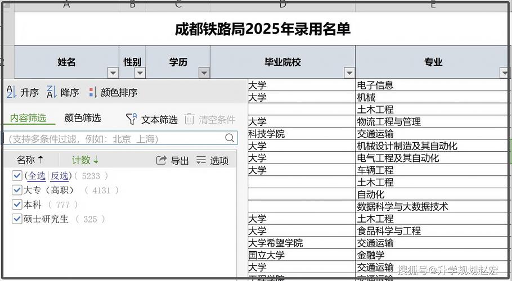
Task: Open 性别 column filter dropdown
Action: pyautogui.click(x=140, y=73)
